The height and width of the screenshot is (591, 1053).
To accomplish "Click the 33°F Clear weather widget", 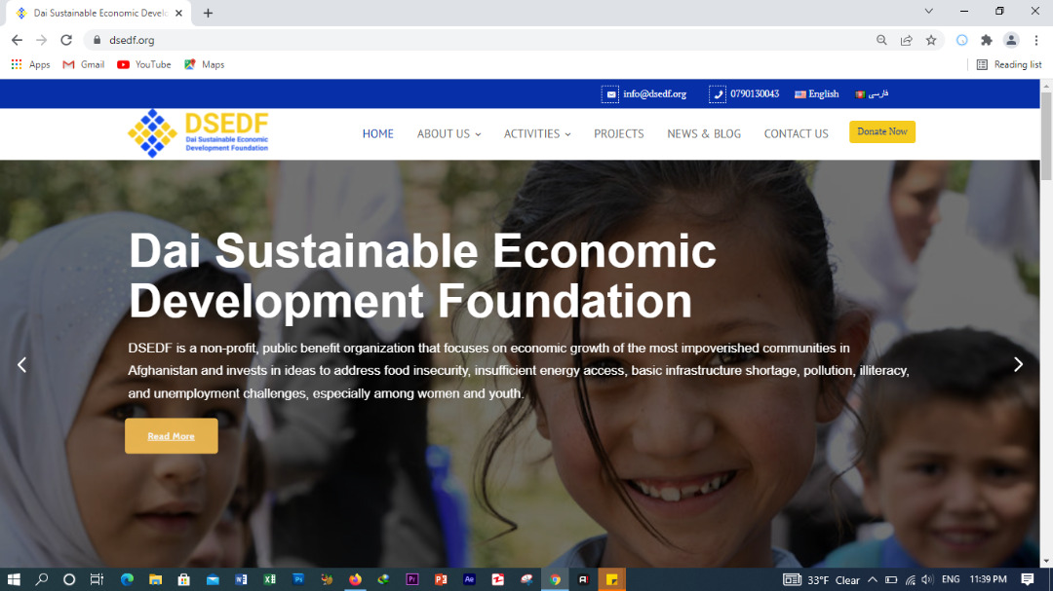I will (821, 579).
